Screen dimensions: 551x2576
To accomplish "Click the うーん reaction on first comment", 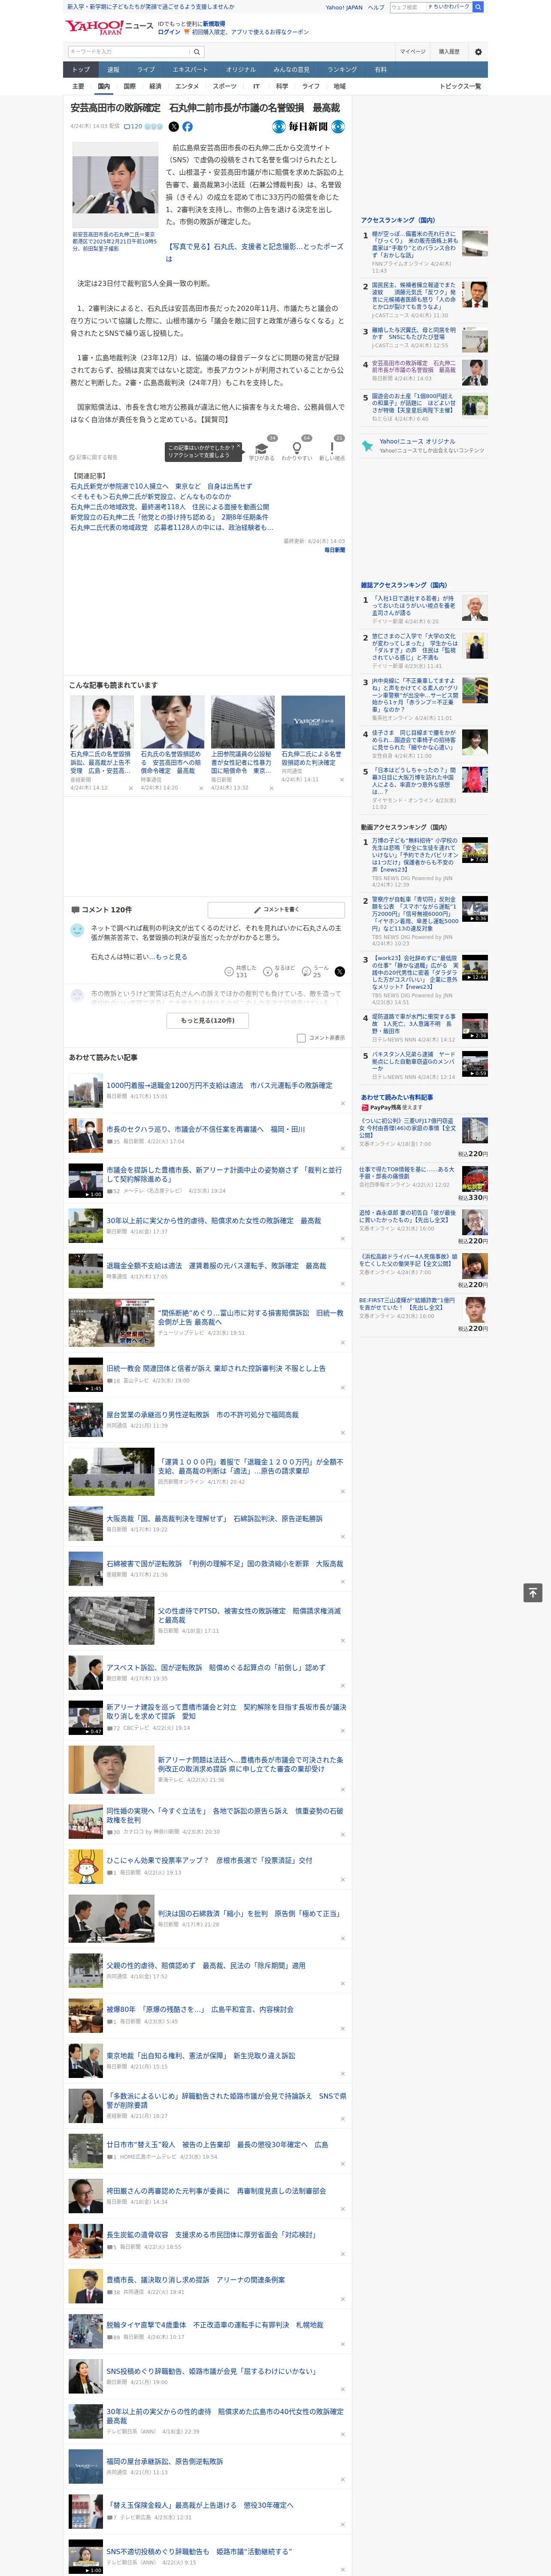I will coord(316,971).
